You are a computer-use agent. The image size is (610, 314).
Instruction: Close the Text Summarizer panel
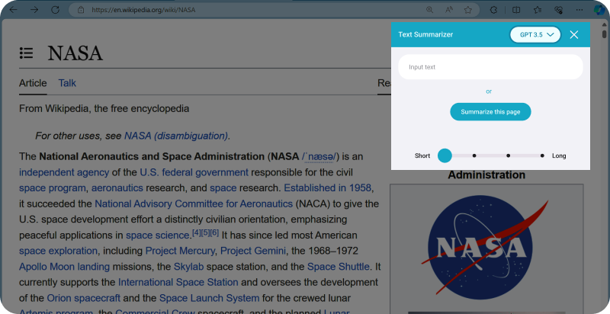coord(574,34)
